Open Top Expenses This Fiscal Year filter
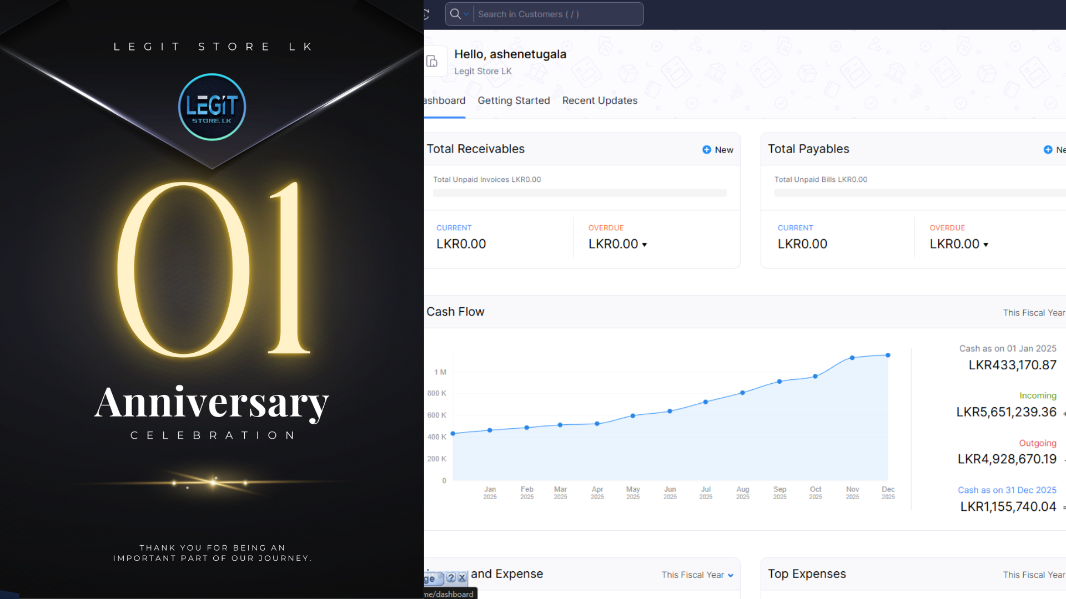The width and height of the screenshot is (1066, 599). (1033, 575)
